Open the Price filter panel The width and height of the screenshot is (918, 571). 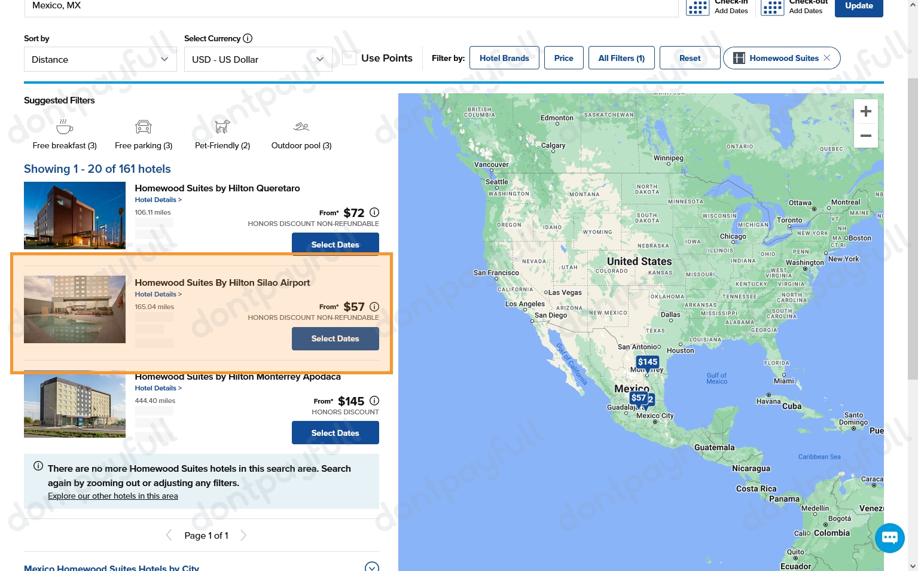click(x=563, y=58)
